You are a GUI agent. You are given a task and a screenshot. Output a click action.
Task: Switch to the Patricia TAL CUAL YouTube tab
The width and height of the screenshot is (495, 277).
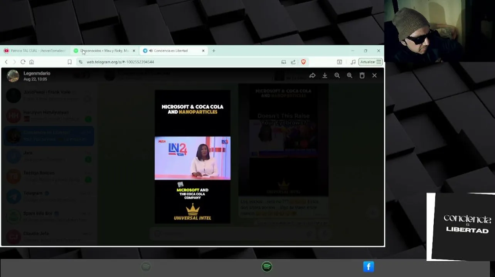[35, 51]
